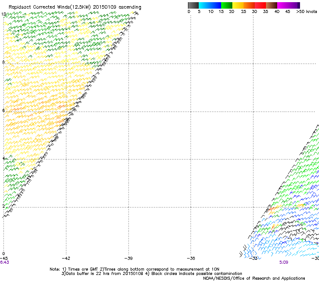Click the longitude '-36' axis label
Viewport: 319px width, 281px height.
pyautogui.click(x=191, y=259)
